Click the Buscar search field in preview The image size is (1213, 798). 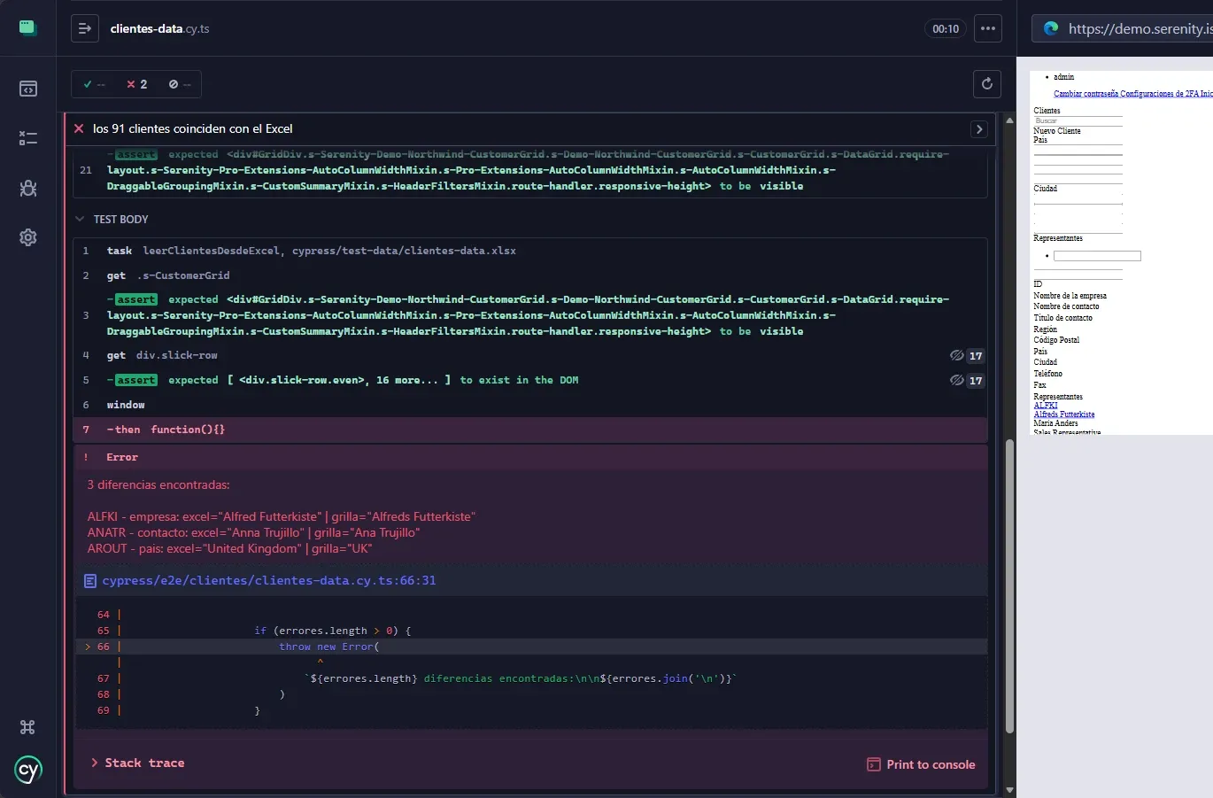(1078, 120)
